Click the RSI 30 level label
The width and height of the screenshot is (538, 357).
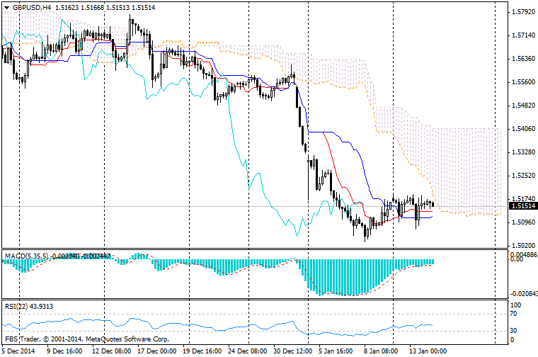(514, 331)
